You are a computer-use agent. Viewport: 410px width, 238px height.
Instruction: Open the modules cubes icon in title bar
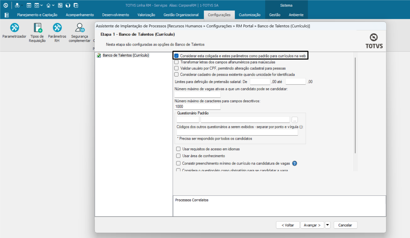17,5
